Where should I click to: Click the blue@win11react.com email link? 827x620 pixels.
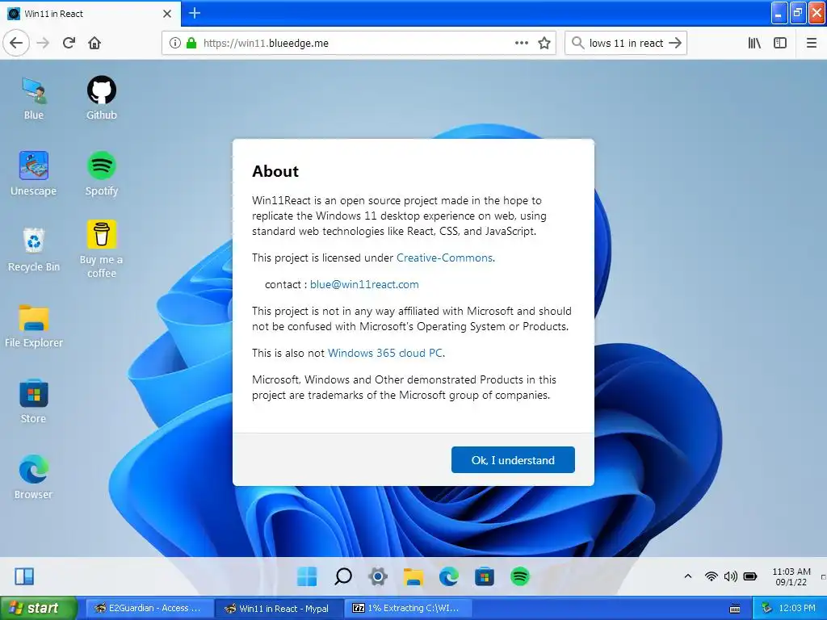[364, 284]
